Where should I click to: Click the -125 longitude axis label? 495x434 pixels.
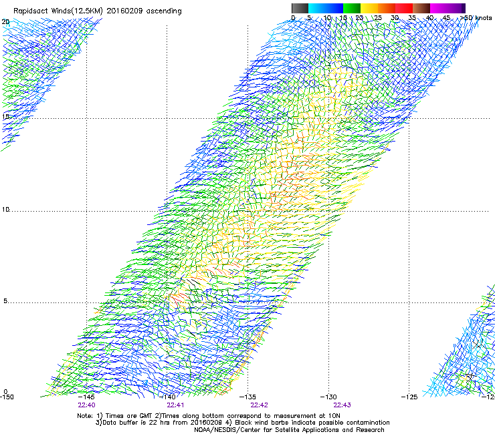tap(409, 397)
